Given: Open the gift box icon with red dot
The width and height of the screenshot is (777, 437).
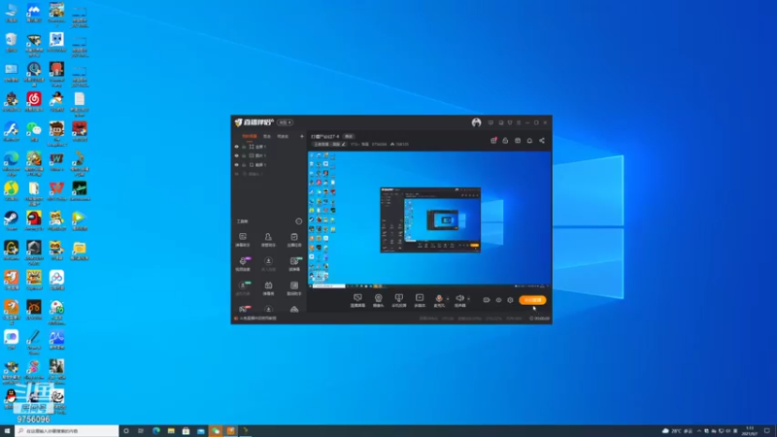Looking at the screenshot, I should (x=493, y=141).
